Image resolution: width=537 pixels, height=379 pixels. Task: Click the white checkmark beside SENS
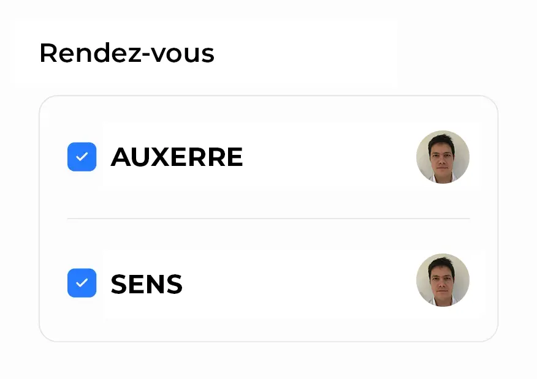[x=82, y=283]
